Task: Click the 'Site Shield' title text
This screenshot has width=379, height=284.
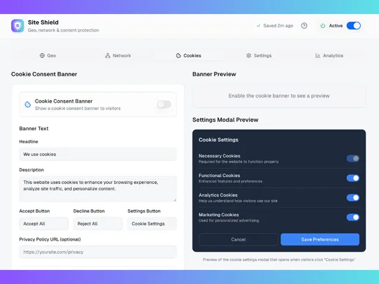Action: tap(43, 22)
